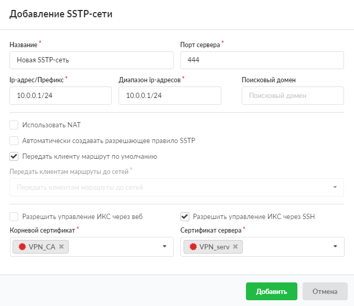The height and width of the screenshot is (306, 354).
Task: Click the Ip-адрес/Префикс input field
Action: point(60,95)
